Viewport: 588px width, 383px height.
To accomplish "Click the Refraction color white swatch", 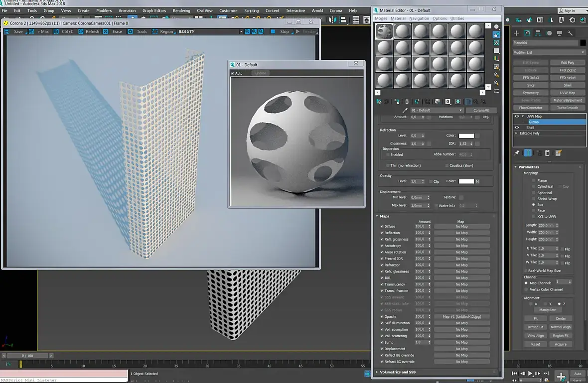I will pyautogui.click(x=466, y=135).
